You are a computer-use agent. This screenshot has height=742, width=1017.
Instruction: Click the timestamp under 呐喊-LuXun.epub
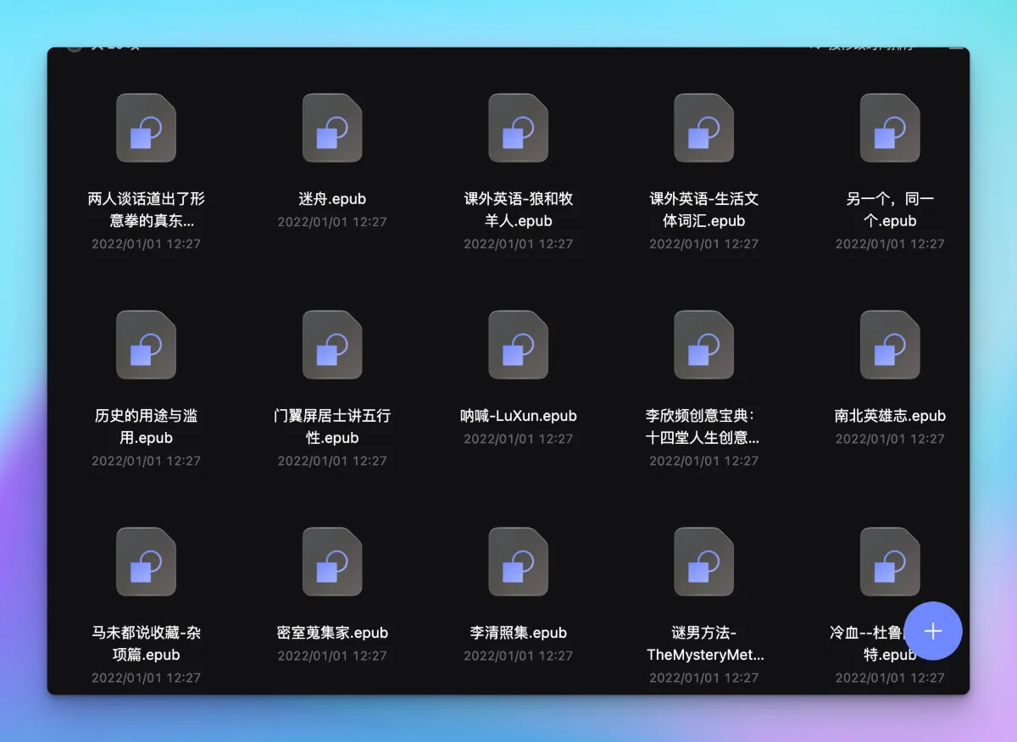[x=518, y=439]
